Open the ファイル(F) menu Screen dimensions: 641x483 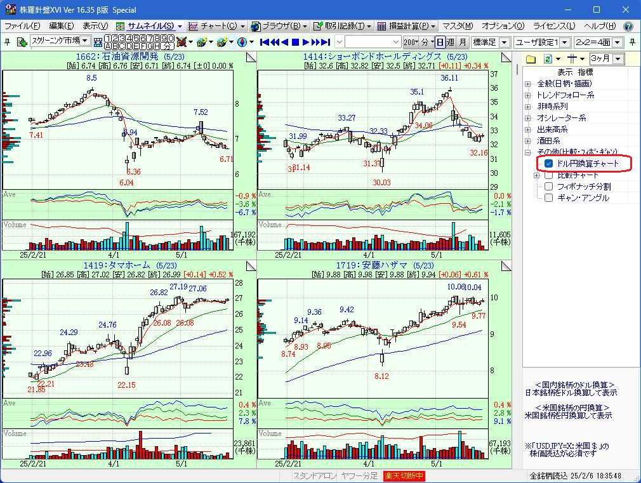22,26
